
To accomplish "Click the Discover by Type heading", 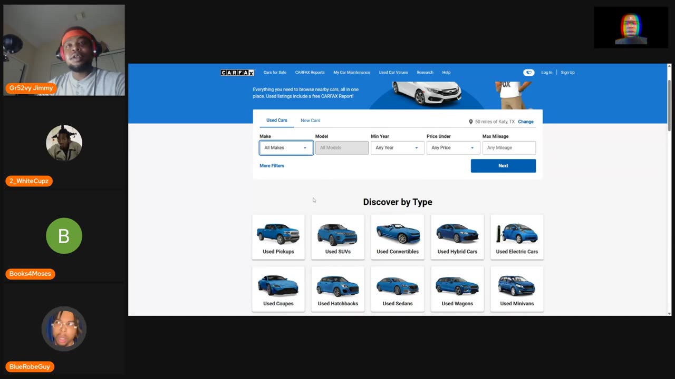I will pyautogui.click(x=398, y=202).
